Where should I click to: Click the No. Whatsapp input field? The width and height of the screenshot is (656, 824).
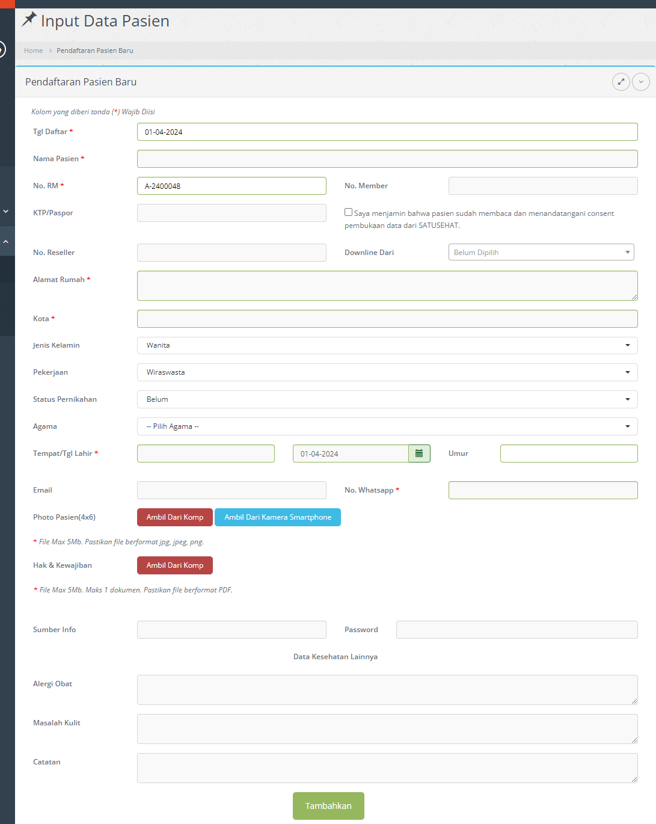[x=542, y=490]
